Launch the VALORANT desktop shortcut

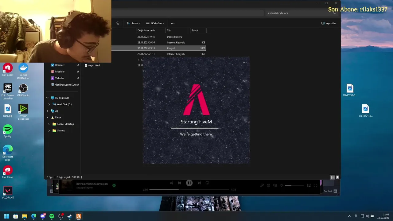8,192
